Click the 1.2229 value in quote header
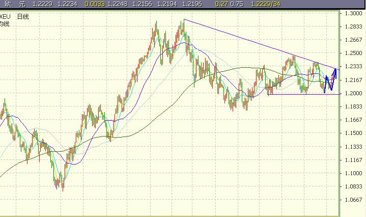This screenshot has height=217, width=366. [42, 4]
